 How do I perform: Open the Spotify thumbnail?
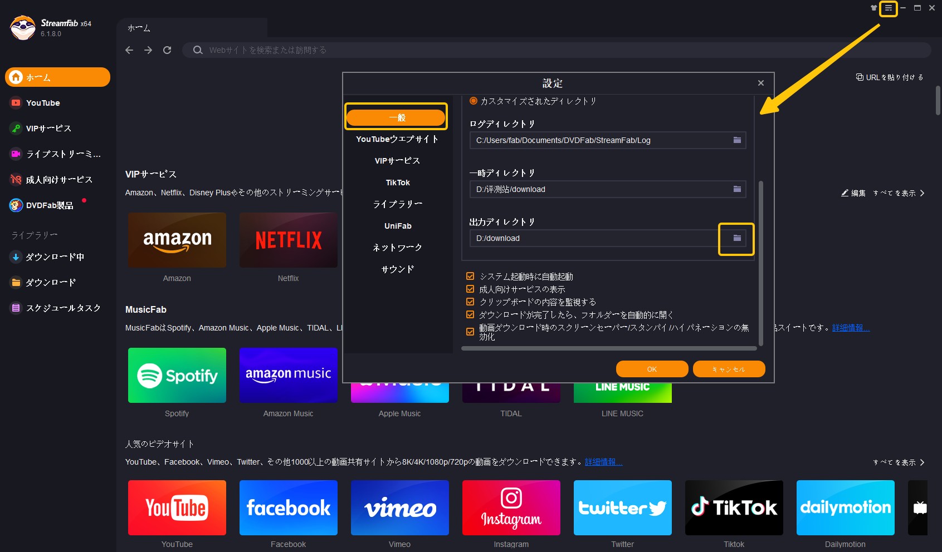pyautogui.click(x=177, y=376)
